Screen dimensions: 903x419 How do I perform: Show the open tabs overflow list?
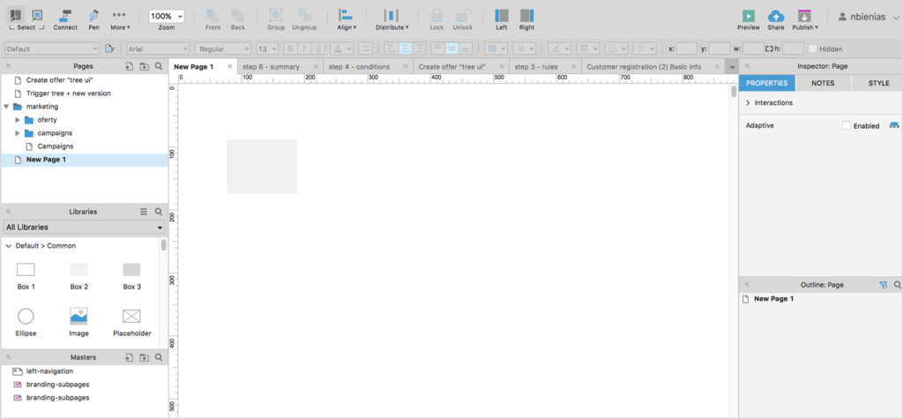click(x=732, y=67)
